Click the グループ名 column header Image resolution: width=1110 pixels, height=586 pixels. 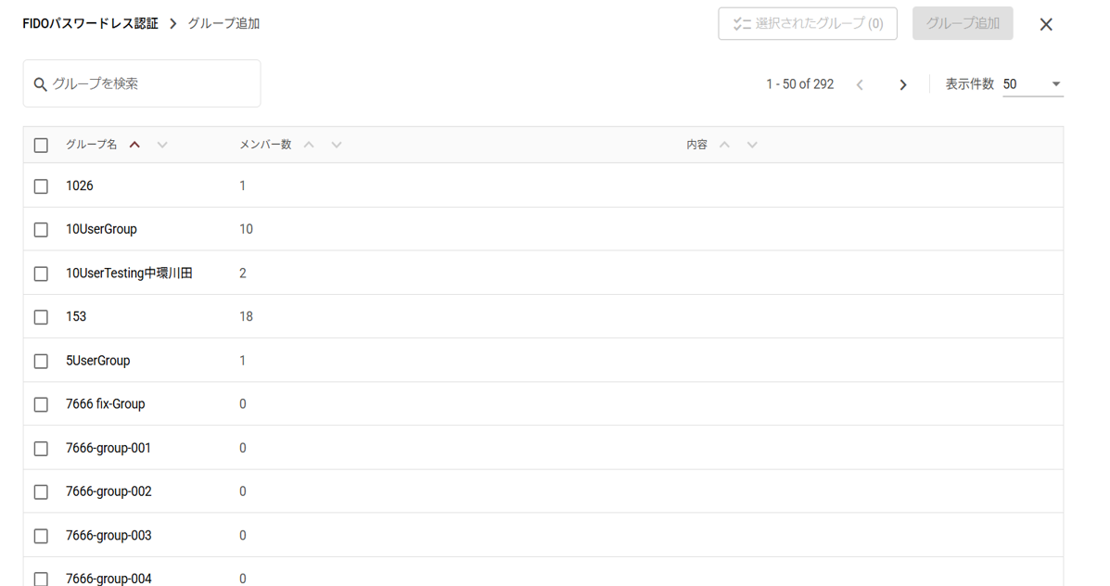(x=91, y=145)
